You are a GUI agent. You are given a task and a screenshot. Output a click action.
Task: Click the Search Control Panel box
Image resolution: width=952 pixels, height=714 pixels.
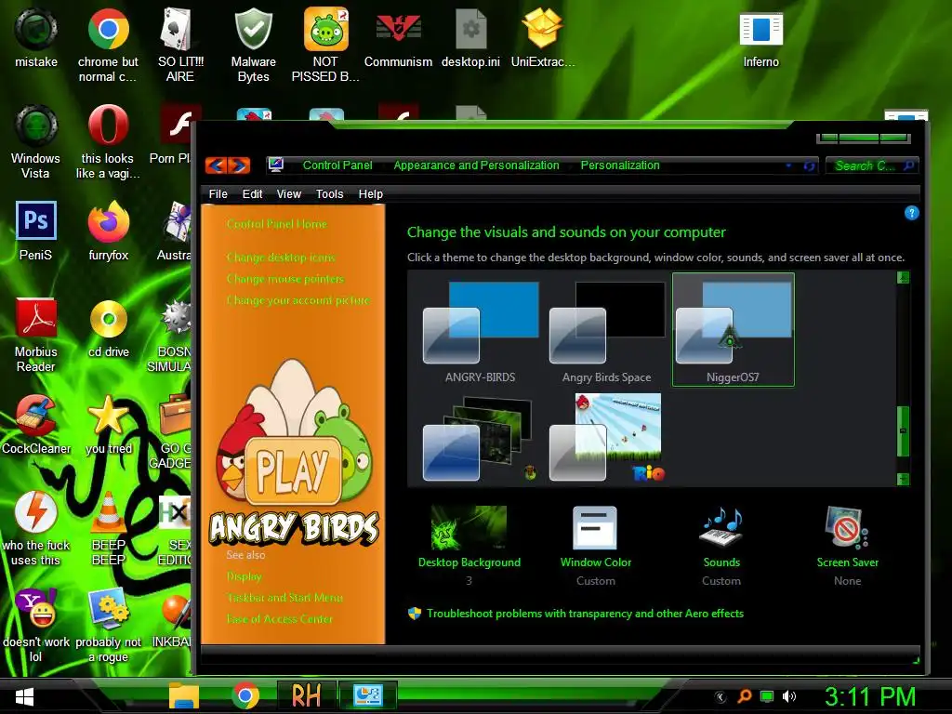coord(872,165)
